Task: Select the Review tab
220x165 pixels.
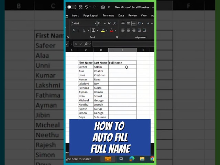Action: pos(133,15)
